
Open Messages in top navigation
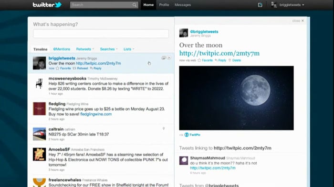pyautogui.click(x=183, y=5)
